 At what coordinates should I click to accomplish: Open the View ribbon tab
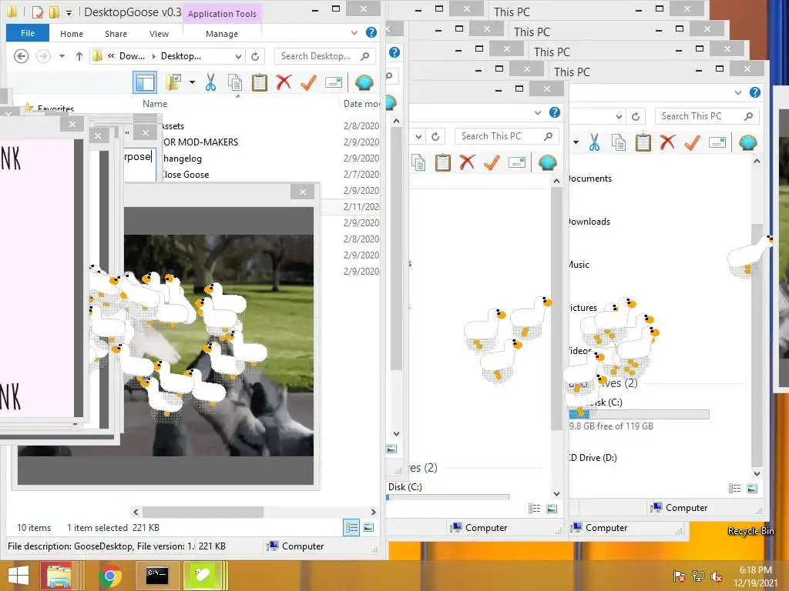(x=159, y=34)
